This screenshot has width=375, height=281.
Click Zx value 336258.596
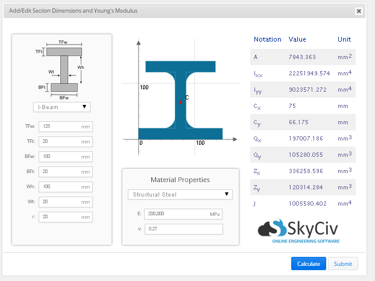coord(306,171)
